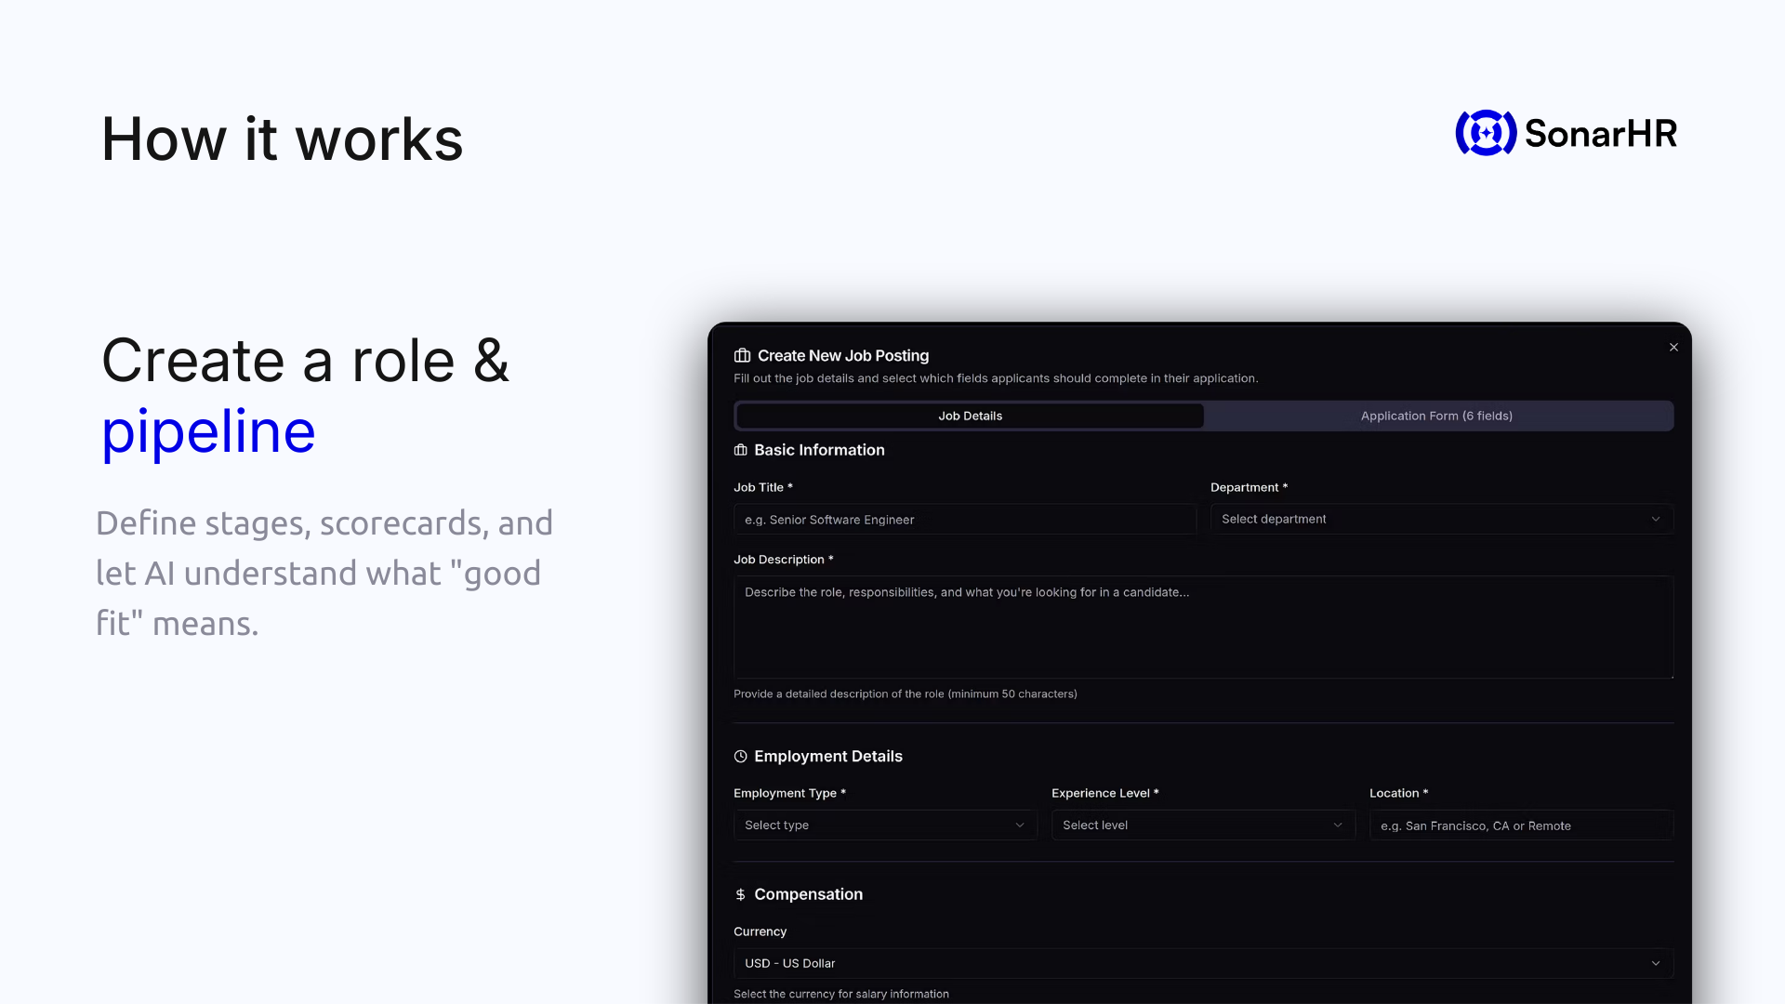
Task: Close the job posting dialog with X
Action: pyautogui.click(x=1673, y=347)
